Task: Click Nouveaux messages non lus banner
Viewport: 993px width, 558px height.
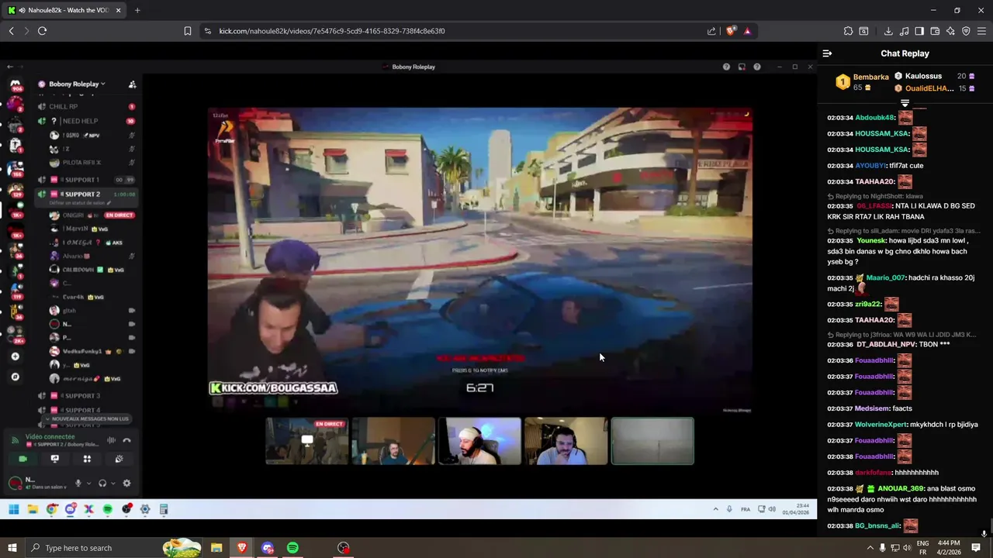Action: point(86,418)
